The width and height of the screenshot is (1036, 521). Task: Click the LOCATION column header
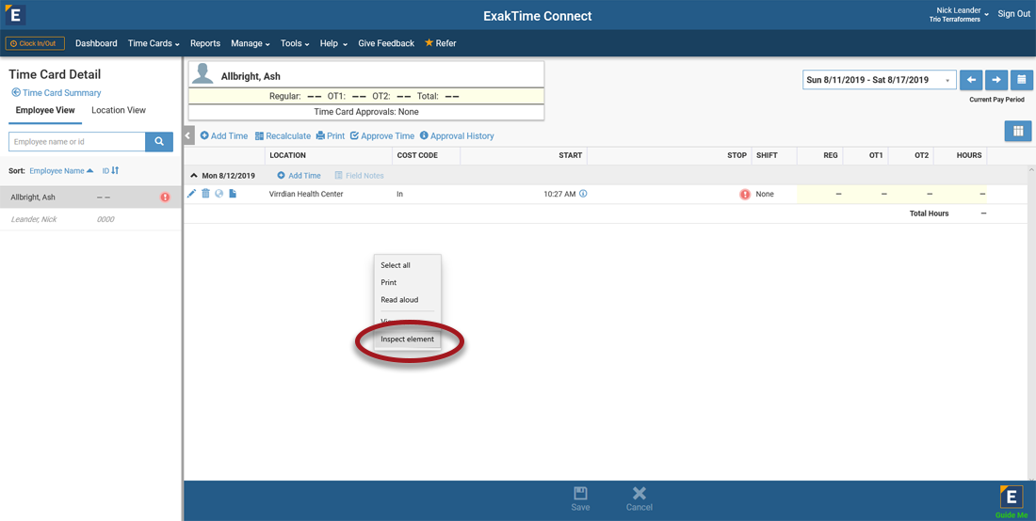(x=287, y=155)
